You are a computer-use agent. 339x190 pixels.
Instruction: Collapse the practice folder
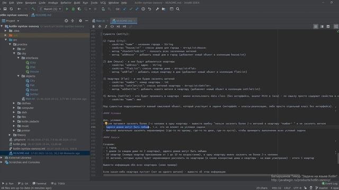(x=10, y=44)
